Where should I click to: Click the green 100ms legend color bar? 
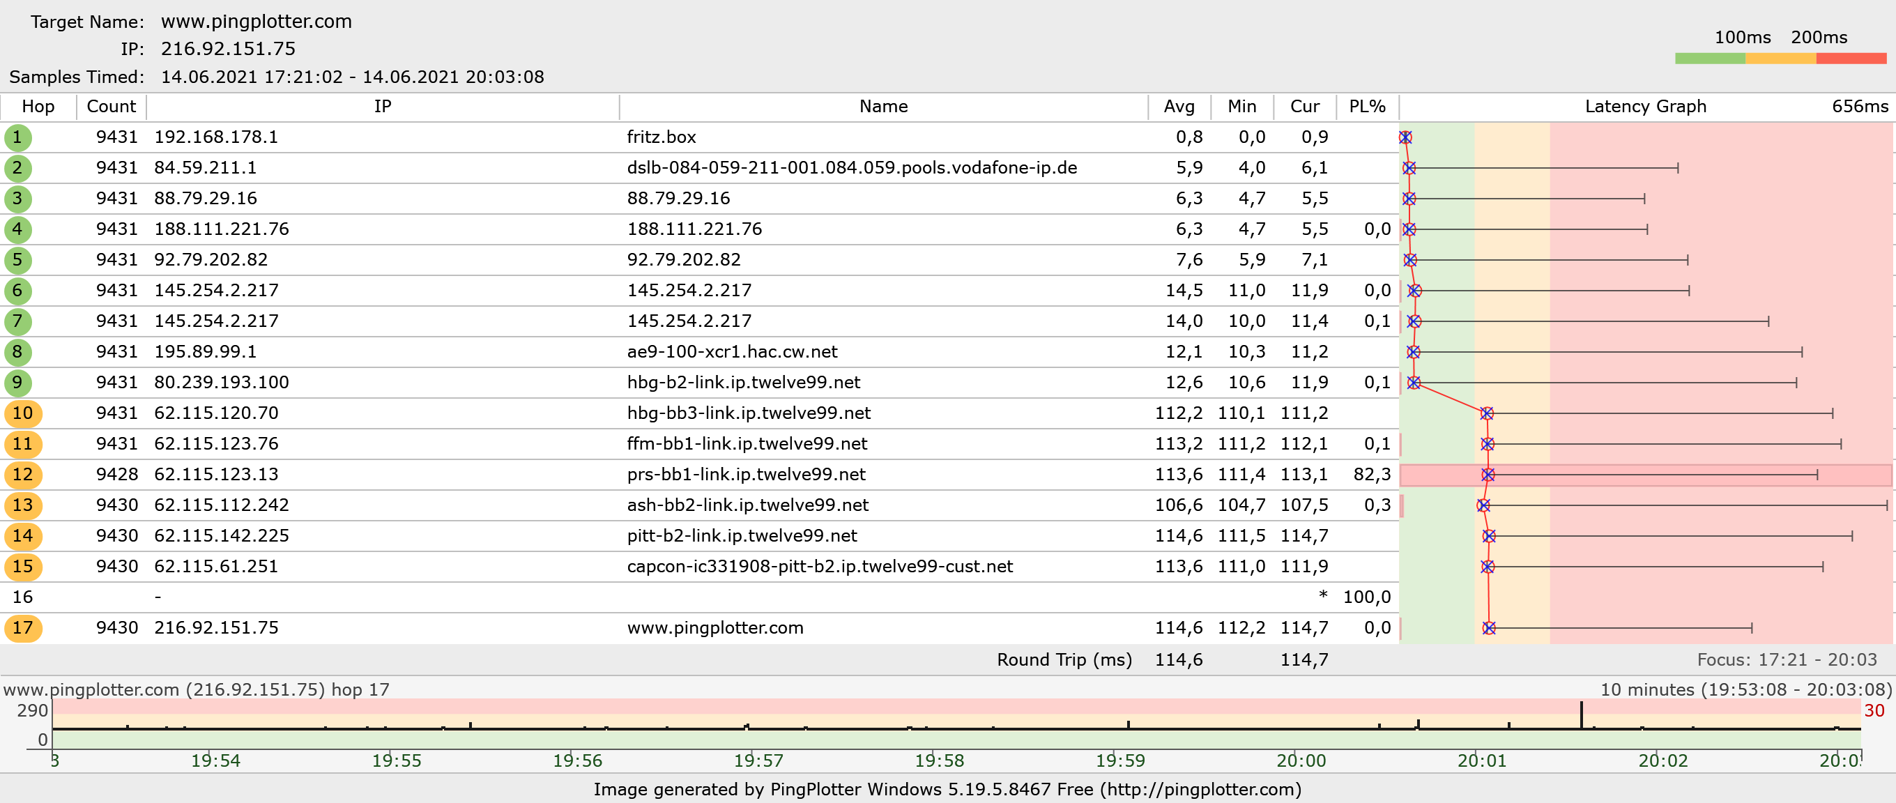click(x=1710, y=58)
